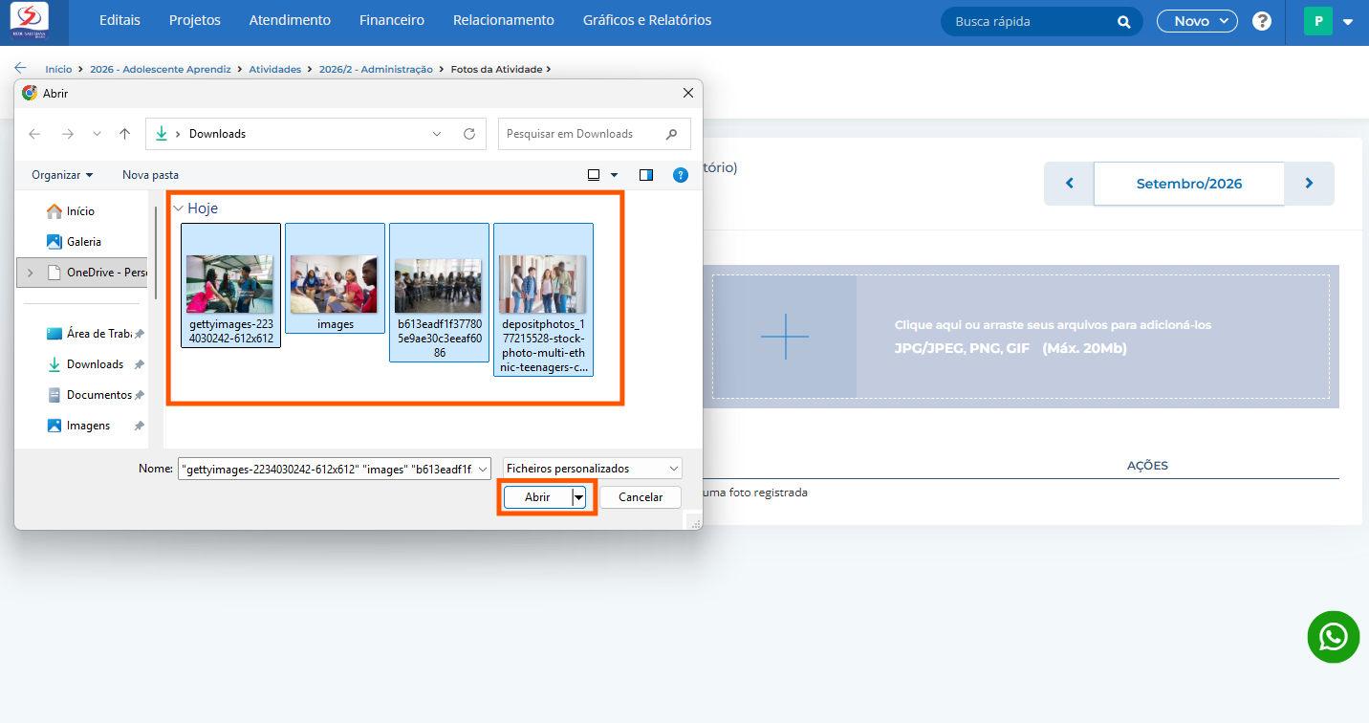Refresh the Downloads folder view
This screenshot has height=723, width=1369.
coord(469,134)
